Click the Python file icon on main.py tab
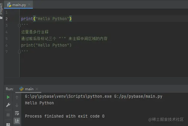The image size is (188, 126). 9,5
